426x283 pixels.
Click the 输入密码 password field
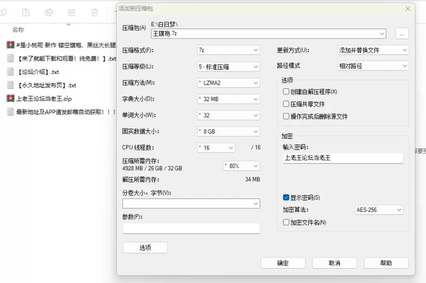tap(343, 158)
